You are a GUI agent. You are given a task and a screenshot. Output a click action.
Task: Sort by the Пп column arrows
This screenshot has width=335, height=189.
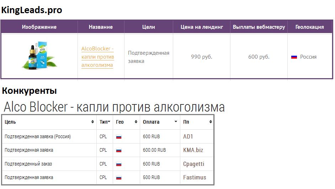click(211, 122)
